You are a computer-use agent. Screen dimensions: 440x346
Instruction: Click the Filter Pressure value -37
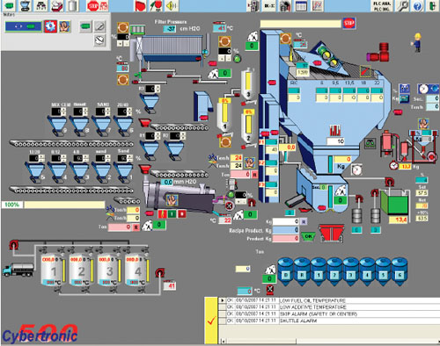coord(170,29)
